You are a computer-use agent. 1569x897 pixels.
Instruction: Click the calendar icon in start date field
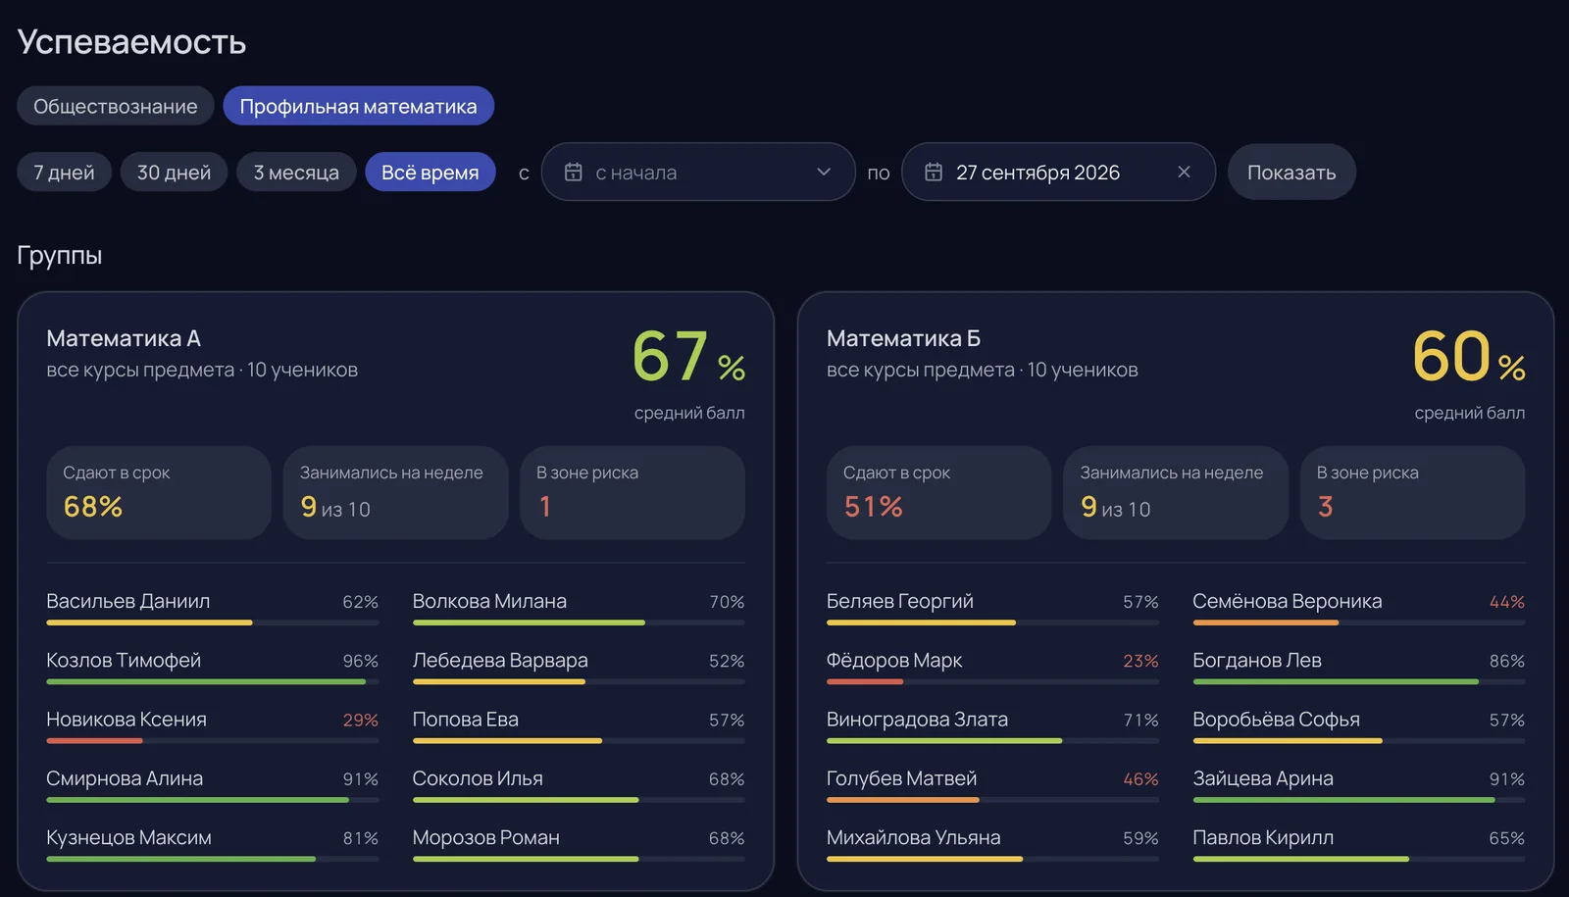point(574,173)
